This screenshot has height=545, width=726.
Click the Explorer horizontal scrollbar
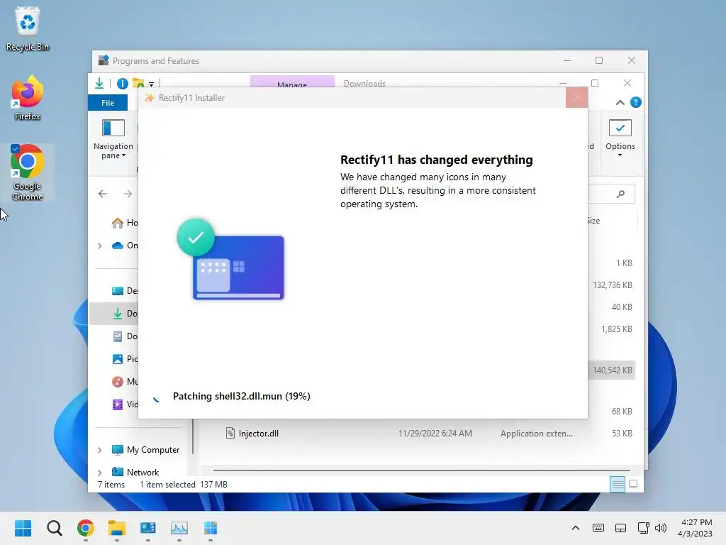[x=421, y=470]
